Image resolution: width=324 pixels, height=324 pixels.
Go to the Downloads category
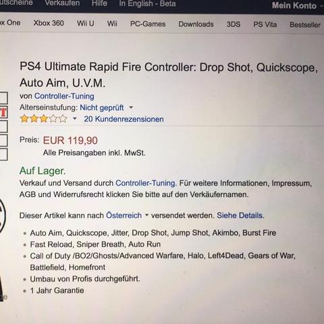196,24
